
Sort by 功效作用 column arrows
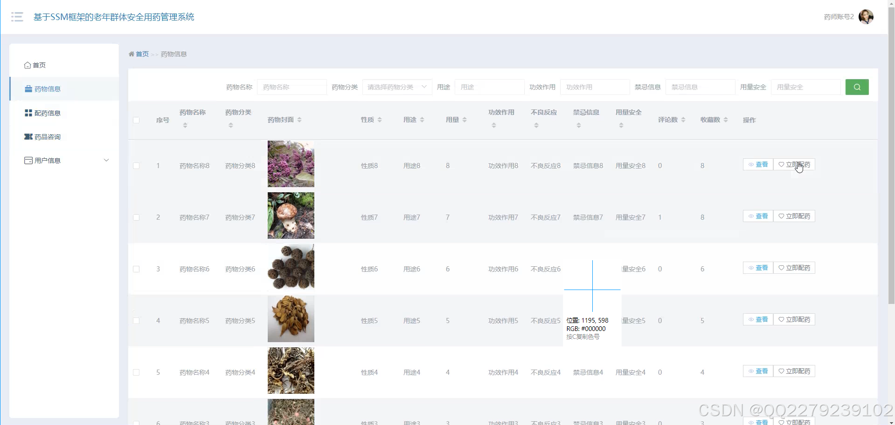(494, 125)
